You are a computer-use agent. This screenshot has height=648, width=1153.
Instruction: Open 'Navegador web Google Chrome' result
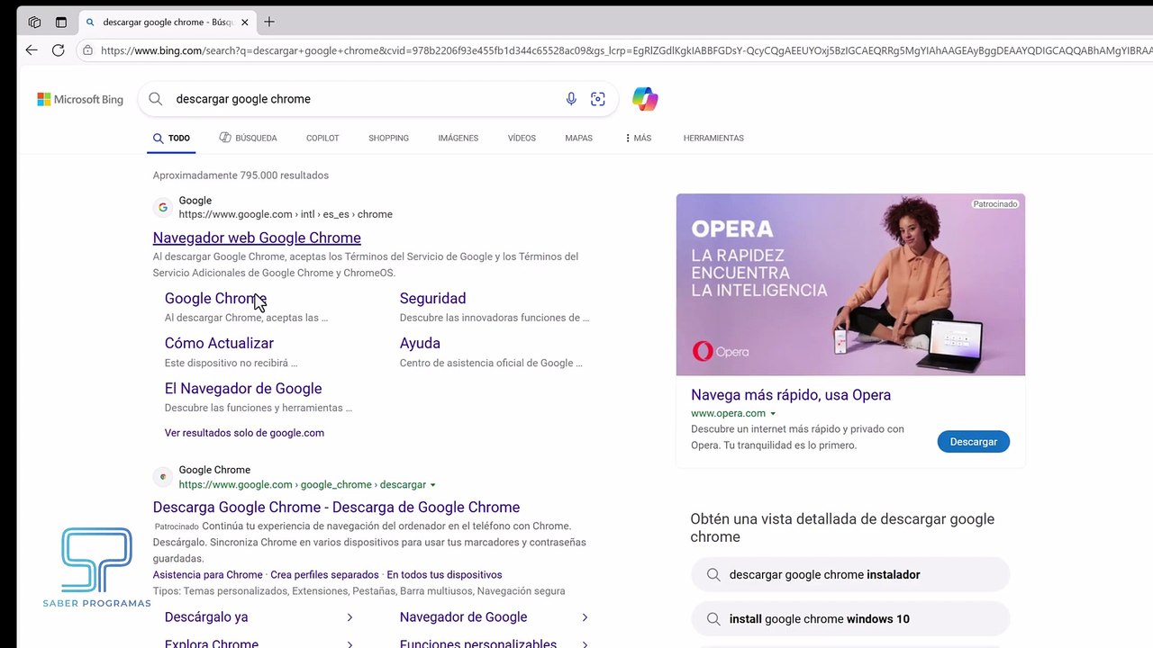pyautogui.click(x=257, y=238)
